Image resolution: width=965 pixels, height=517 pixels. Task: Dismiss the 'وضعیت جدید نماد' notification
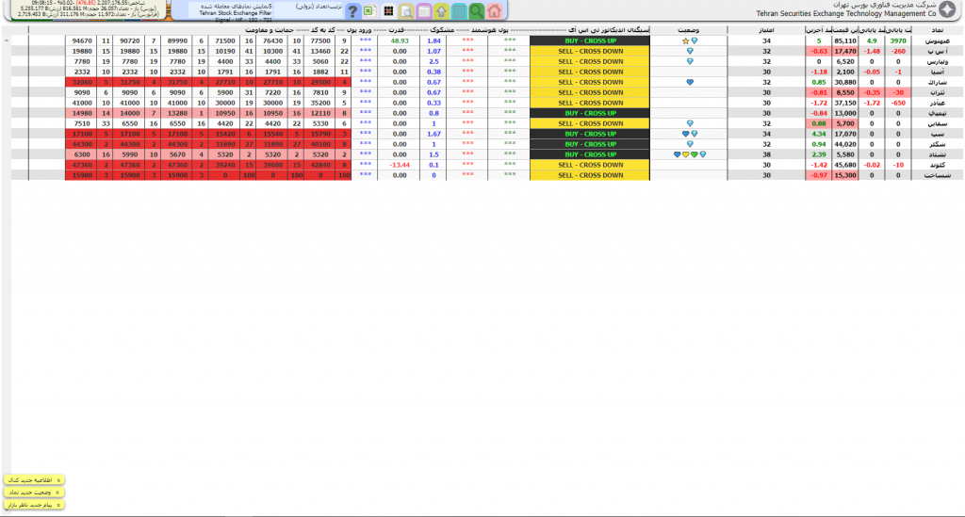[58, 492]
